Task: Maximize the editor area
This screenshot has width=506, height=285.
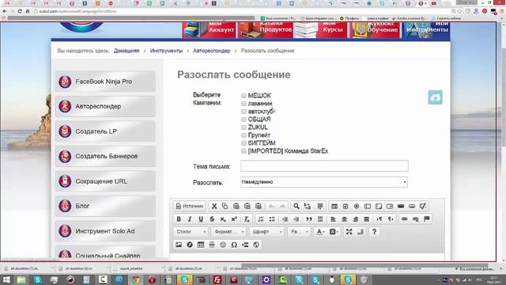Action: (x=349, y=232)
